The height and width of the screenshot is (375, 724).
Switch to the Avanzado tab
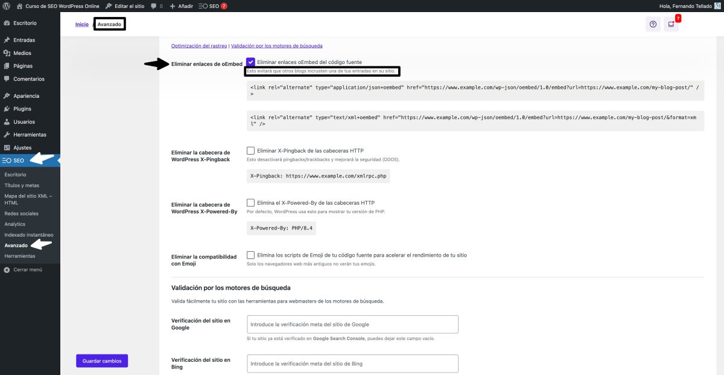coord(109,24)
